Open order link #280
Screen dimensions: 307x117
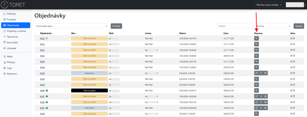pyautogui.click(x=42, y=114)
